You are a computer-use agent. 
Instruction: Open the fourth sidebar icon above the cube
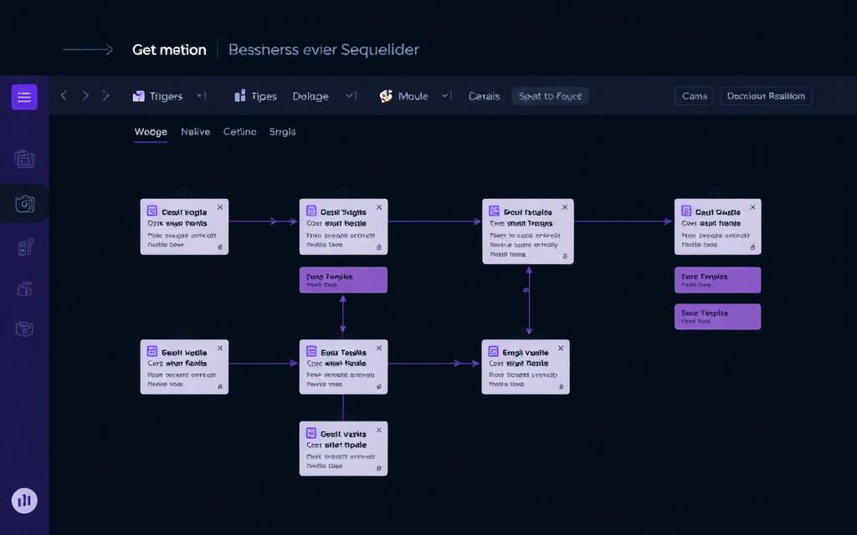tap(24, 288)
